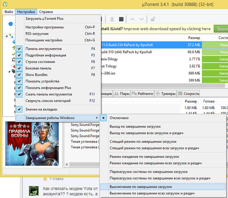Image resolution: width=228 pixels, height=198 pixels.
Task: Toggle Боковая панель checkmark
Action: coord(19,68)
